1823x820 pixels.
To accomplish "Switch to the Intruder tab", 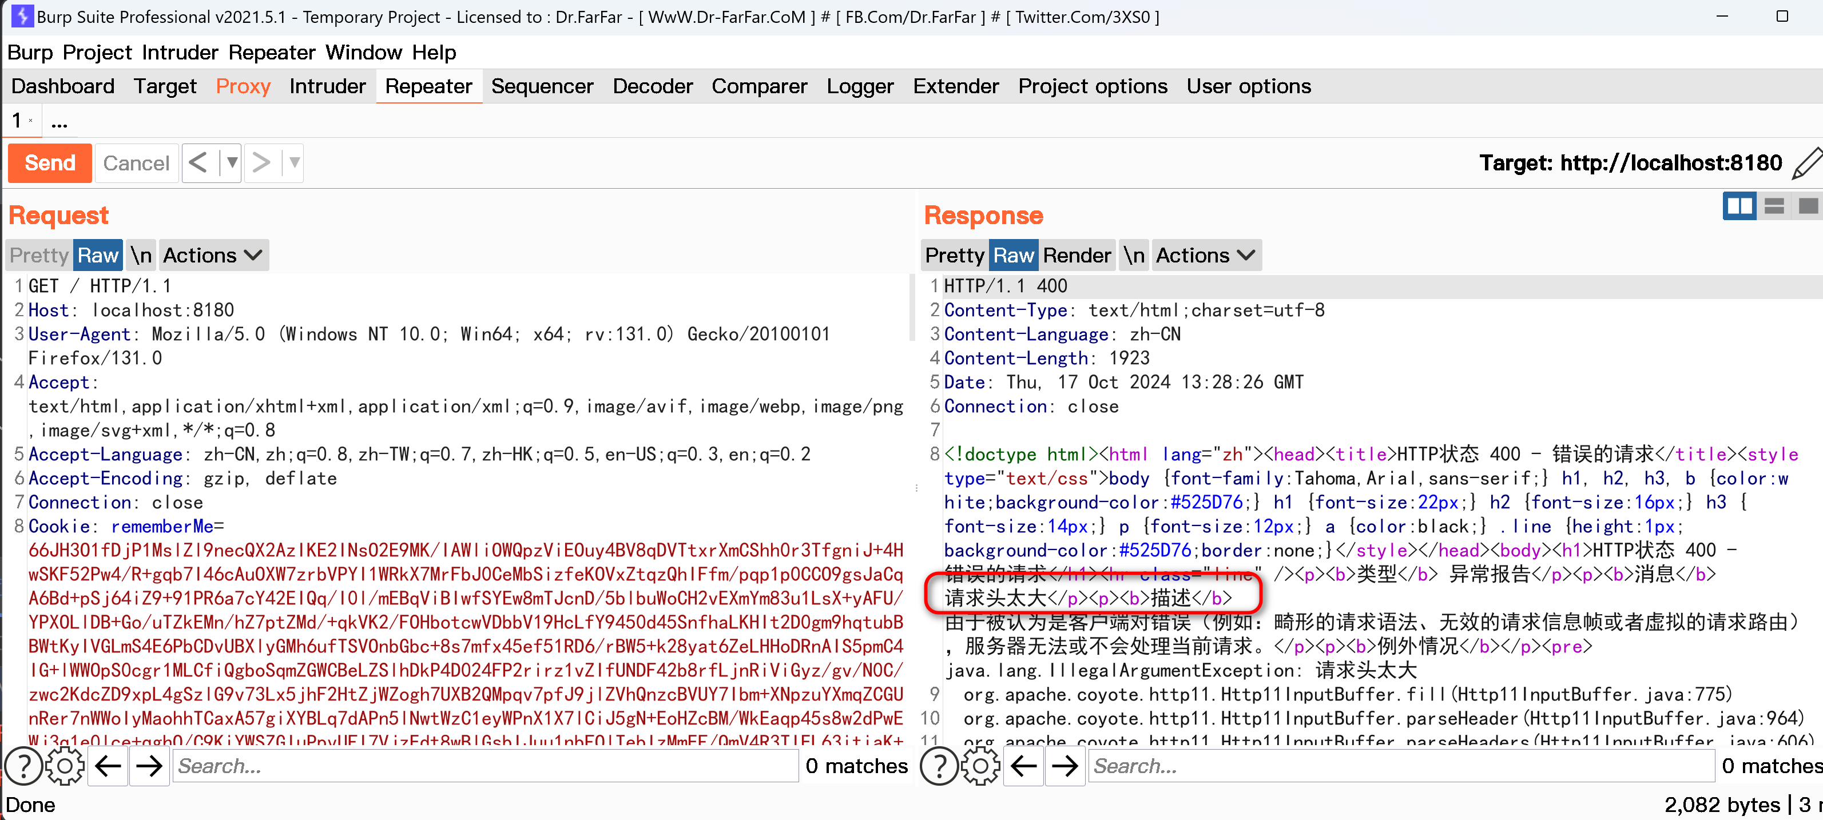I will [x=327, y=86].
